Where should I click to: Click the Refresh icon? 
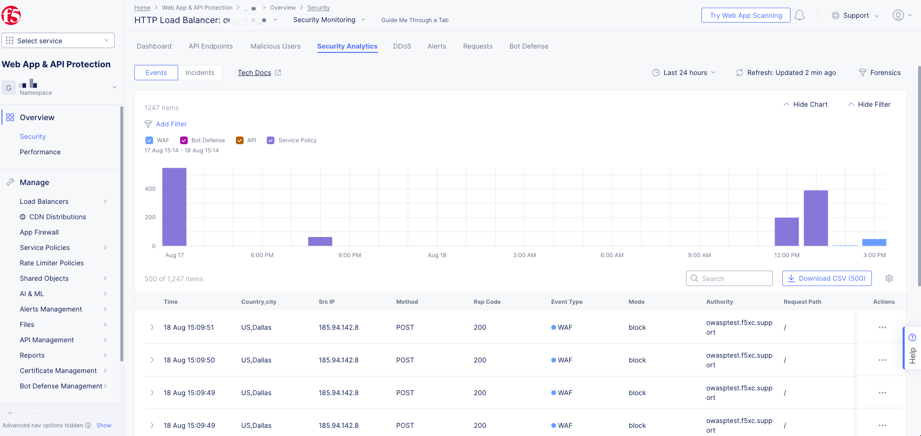pos(739,73)
